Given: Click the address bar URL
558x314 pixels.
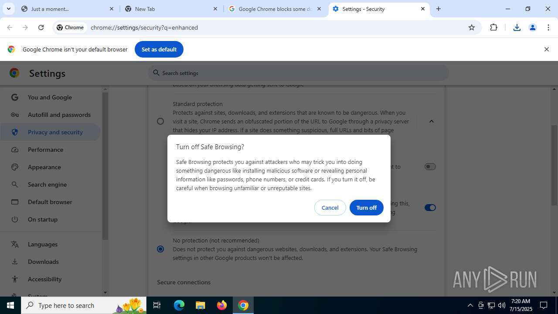Looking at the screenshot, I should click(144, 27).
